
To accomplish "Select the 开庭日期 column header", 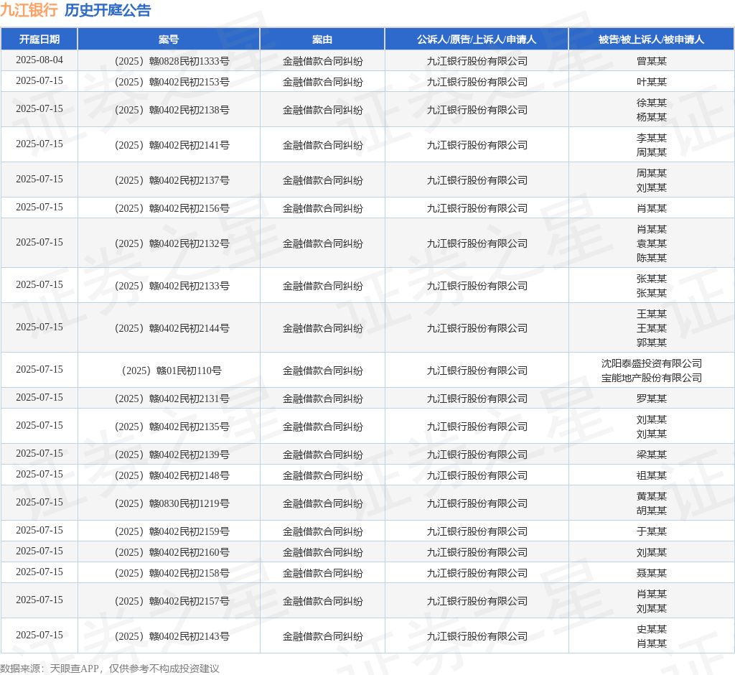I will (x=39, y=39).
